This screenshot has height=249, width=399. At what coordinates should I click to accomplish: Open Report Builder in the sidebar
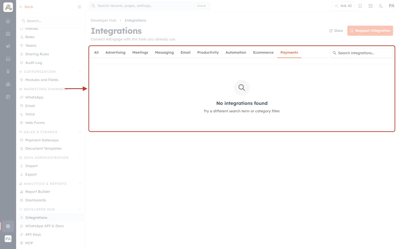pos(38,192)
